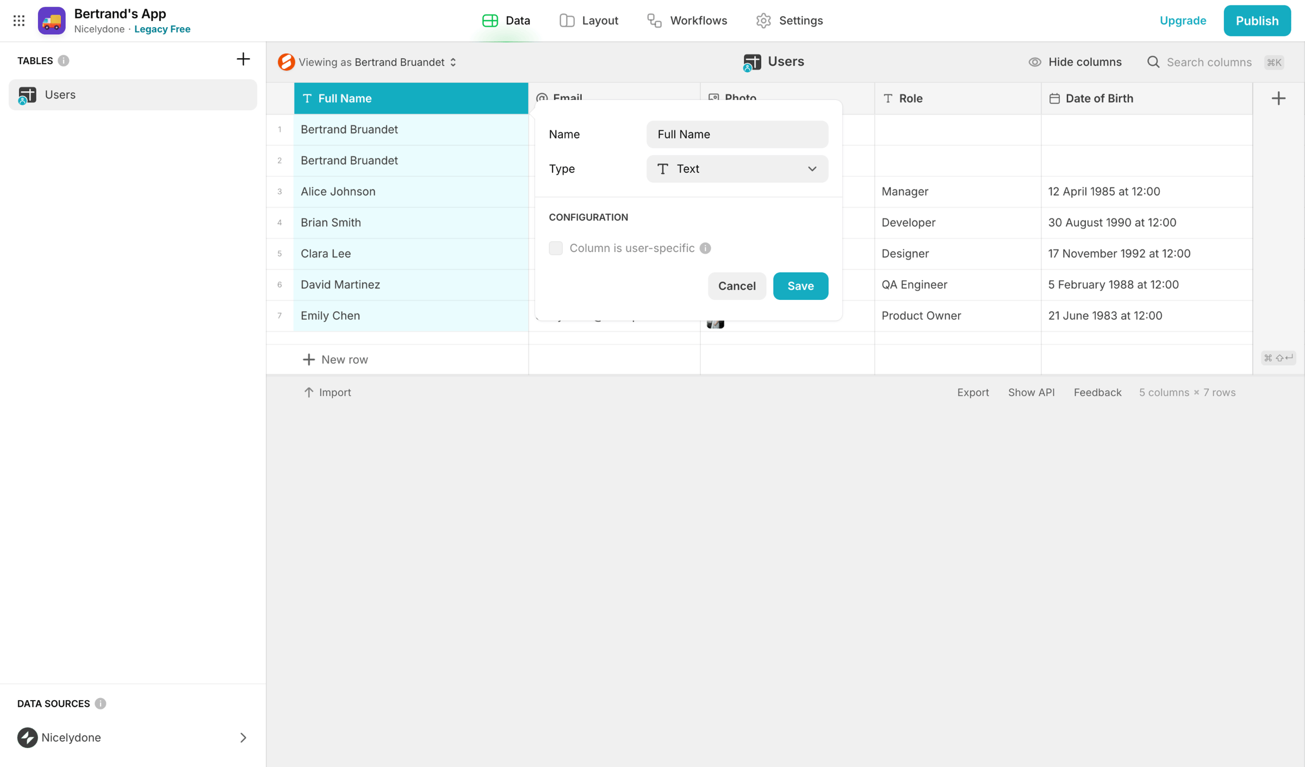Select the Brian Smith name cell
The image size is (1305, 767).
click(411, 223)
